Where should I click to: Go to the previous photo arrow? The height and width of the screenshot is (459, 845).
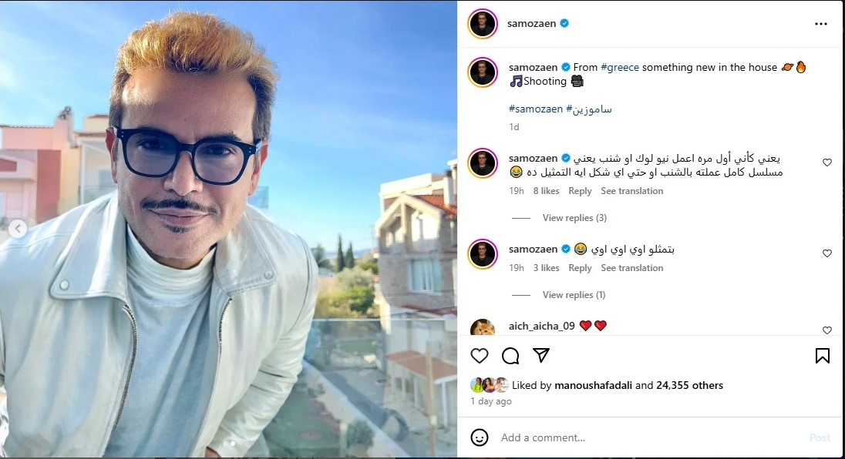(x=18, y=229)
